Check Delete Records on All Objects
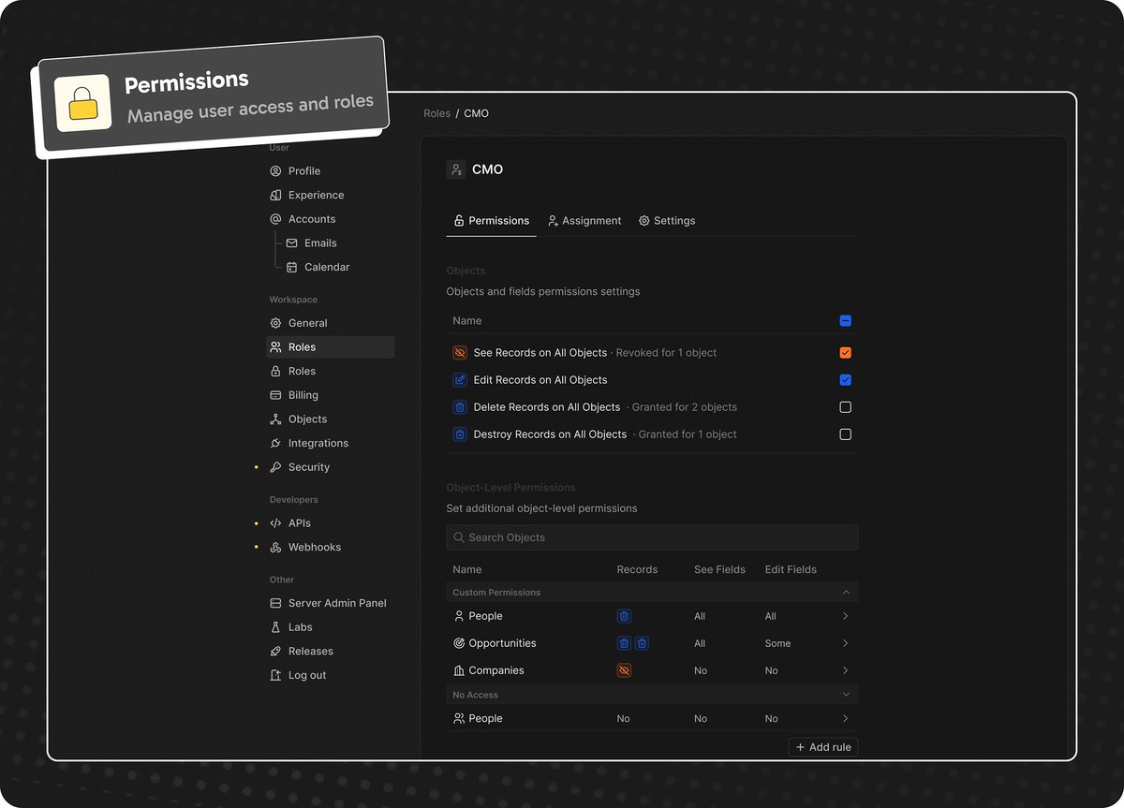This screenshot has width=1124, height=808. tap(846, 407)
